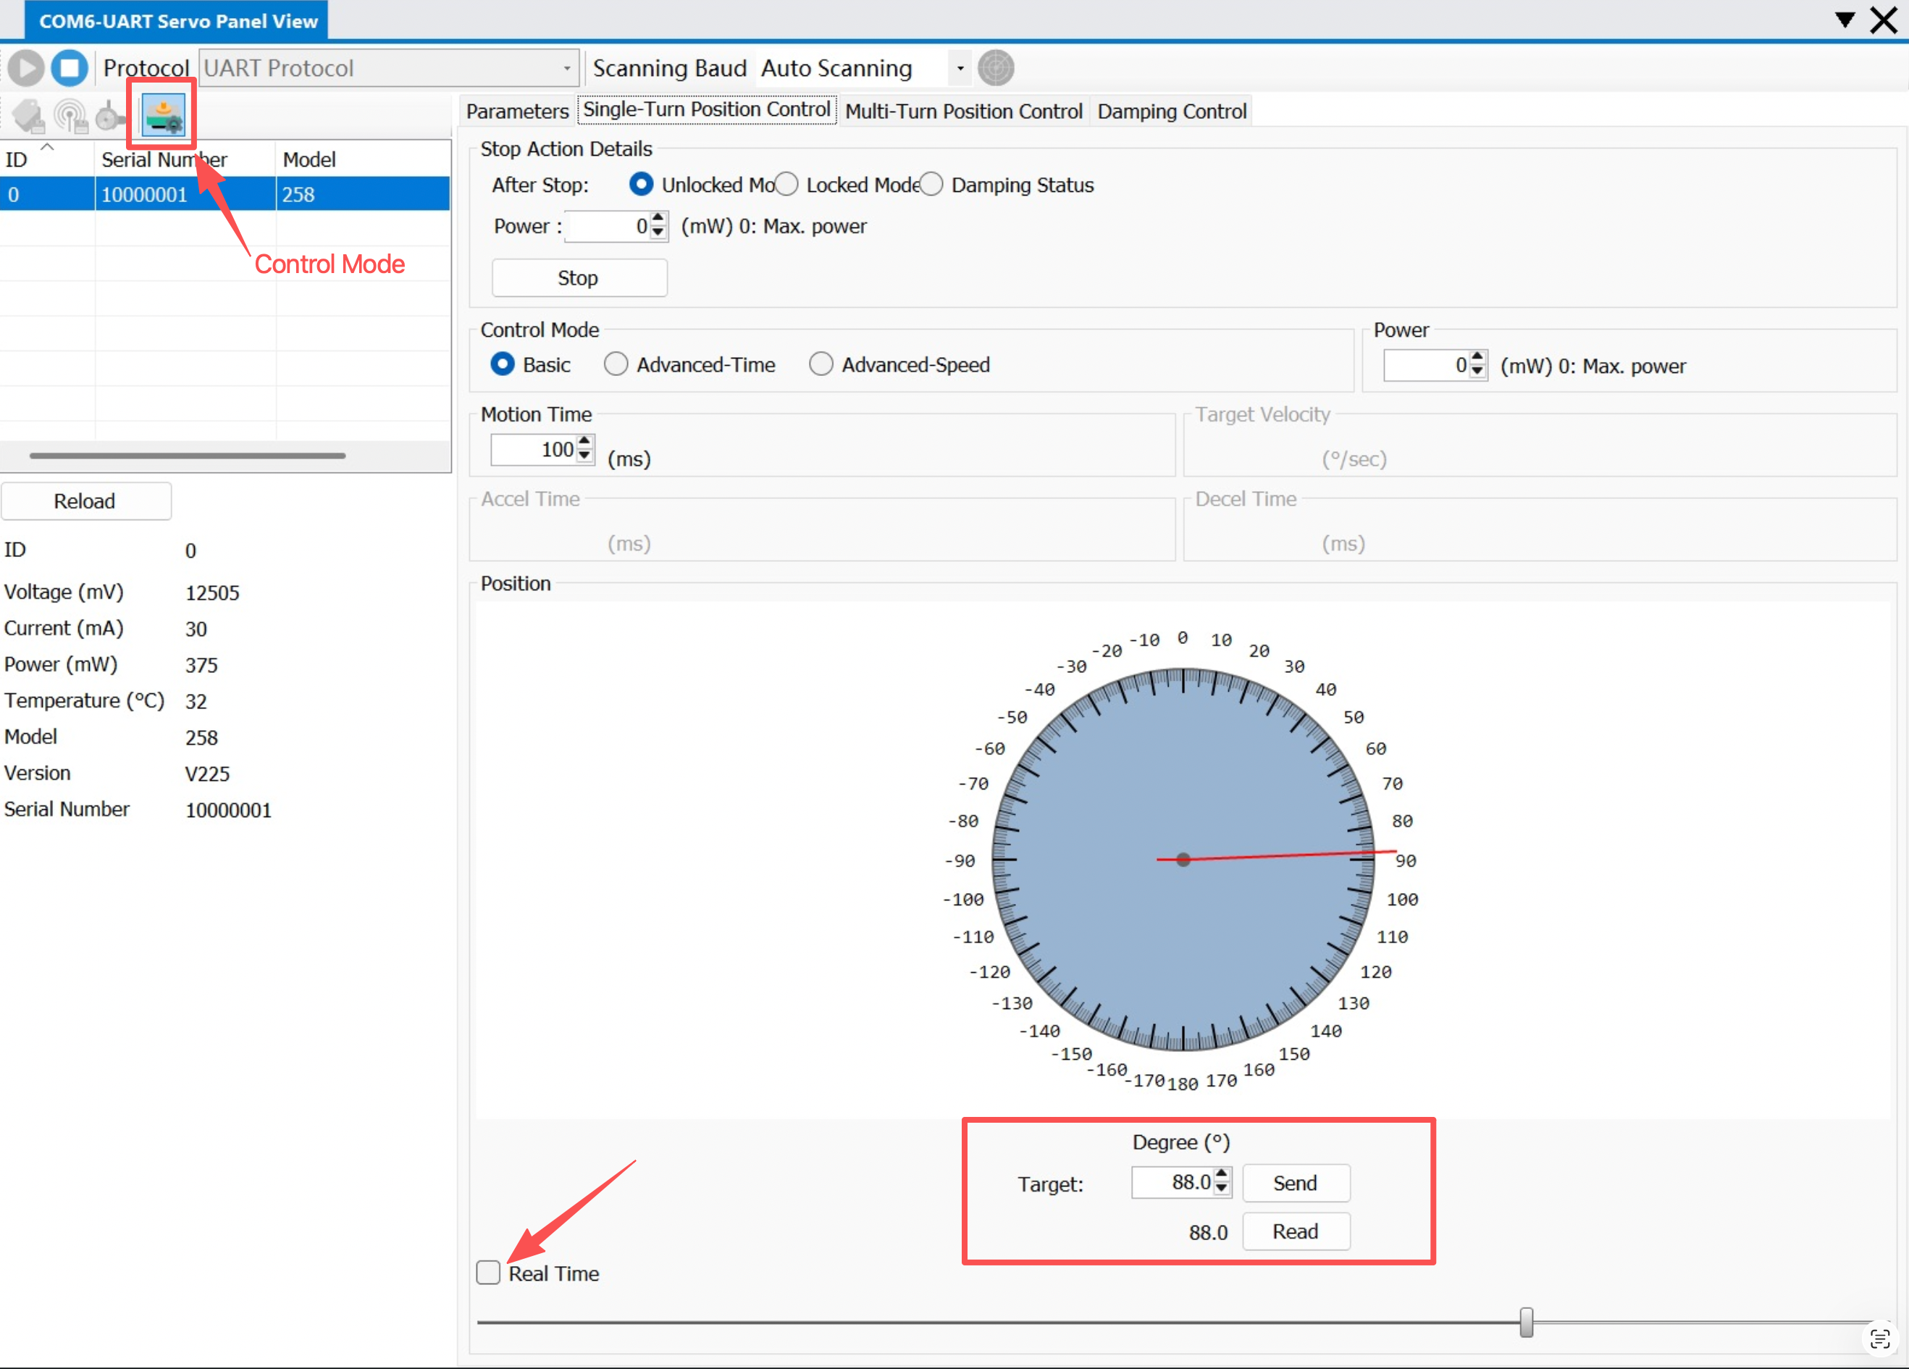
Task: Click Read to read the current degree
Action: [x=1296, y=1232]
